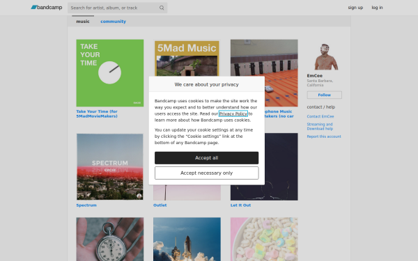
Task: Switch to the community tab
Action: tap(113, 22)
